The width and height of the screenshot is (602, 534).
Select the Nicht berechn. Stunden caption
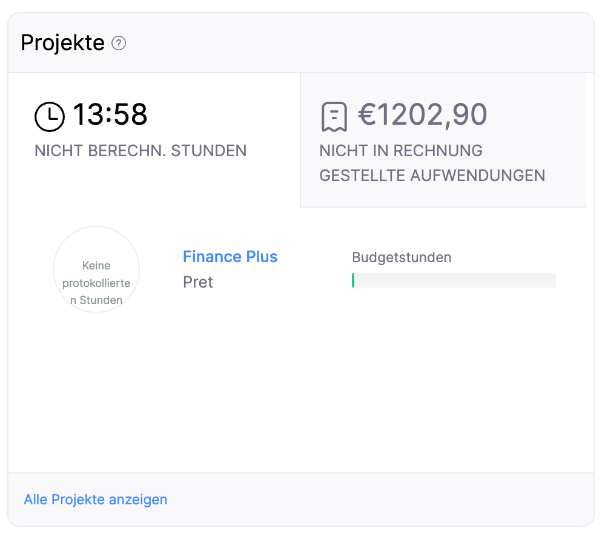pyautogui.click(x=141, y=151)
